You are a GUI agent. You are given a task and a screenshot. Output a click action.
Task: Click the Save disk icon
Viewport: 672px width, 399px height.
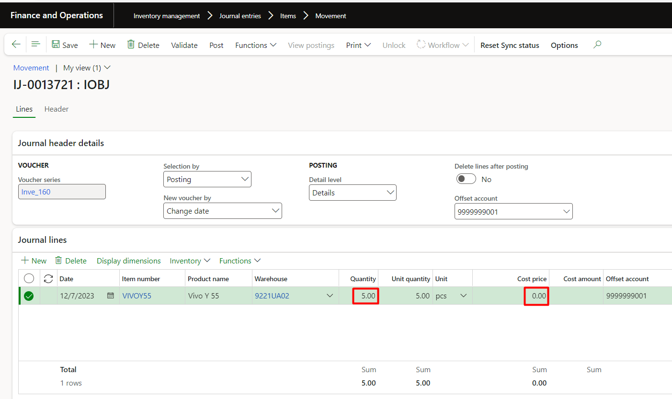(x=56, y=45)
